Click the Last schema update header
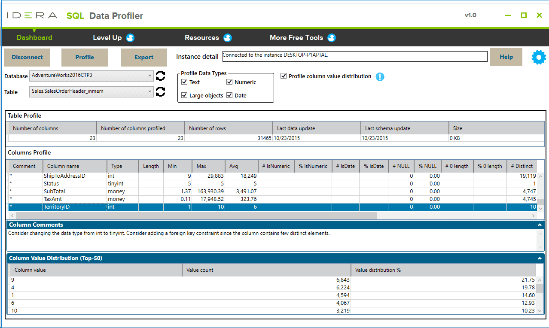Image resolution: width=549 pixels, height=328 pixels. [x=405, y=128]
